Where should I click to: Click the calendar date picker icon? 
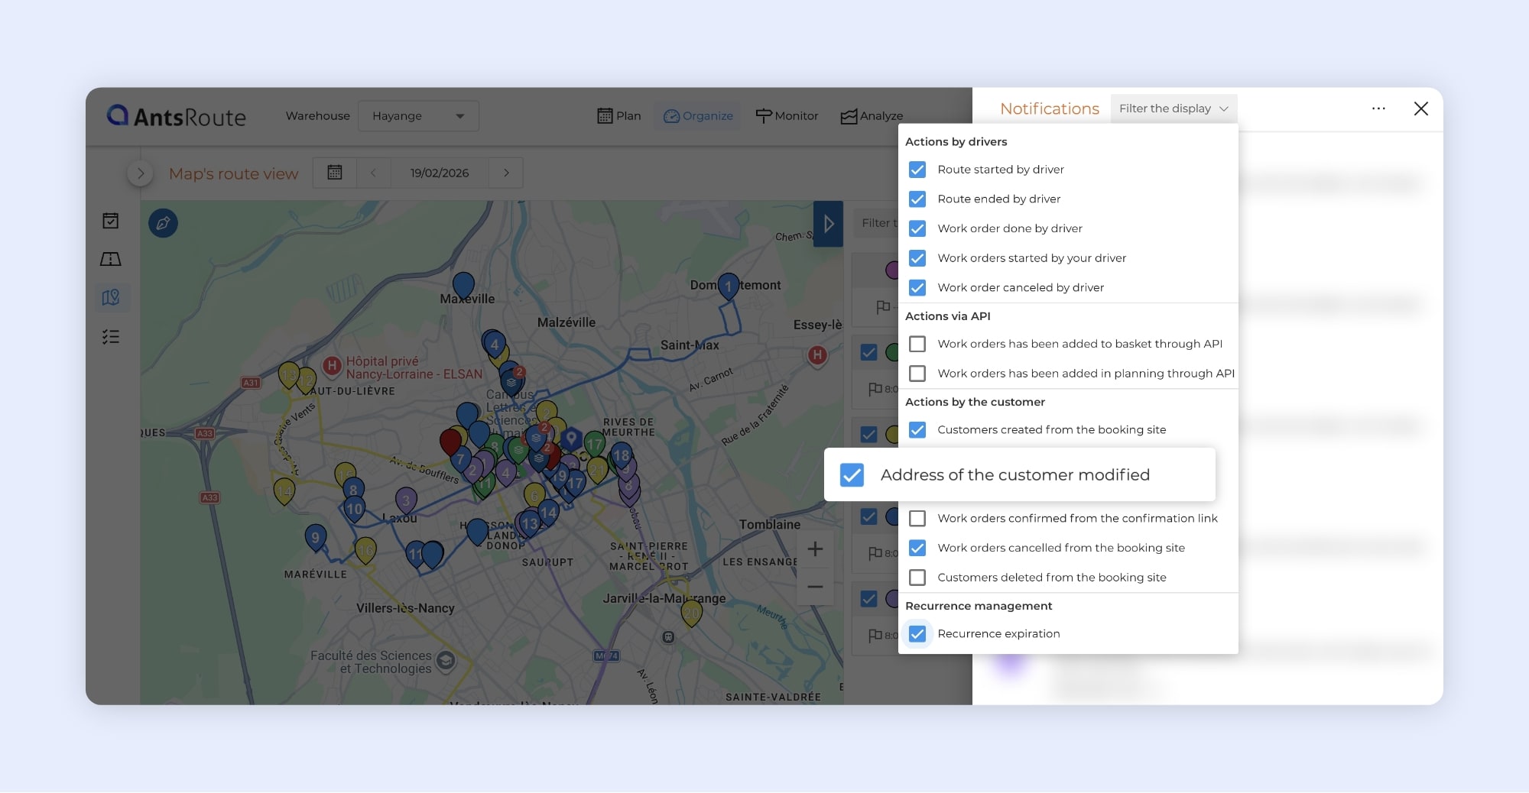[335, 173]
